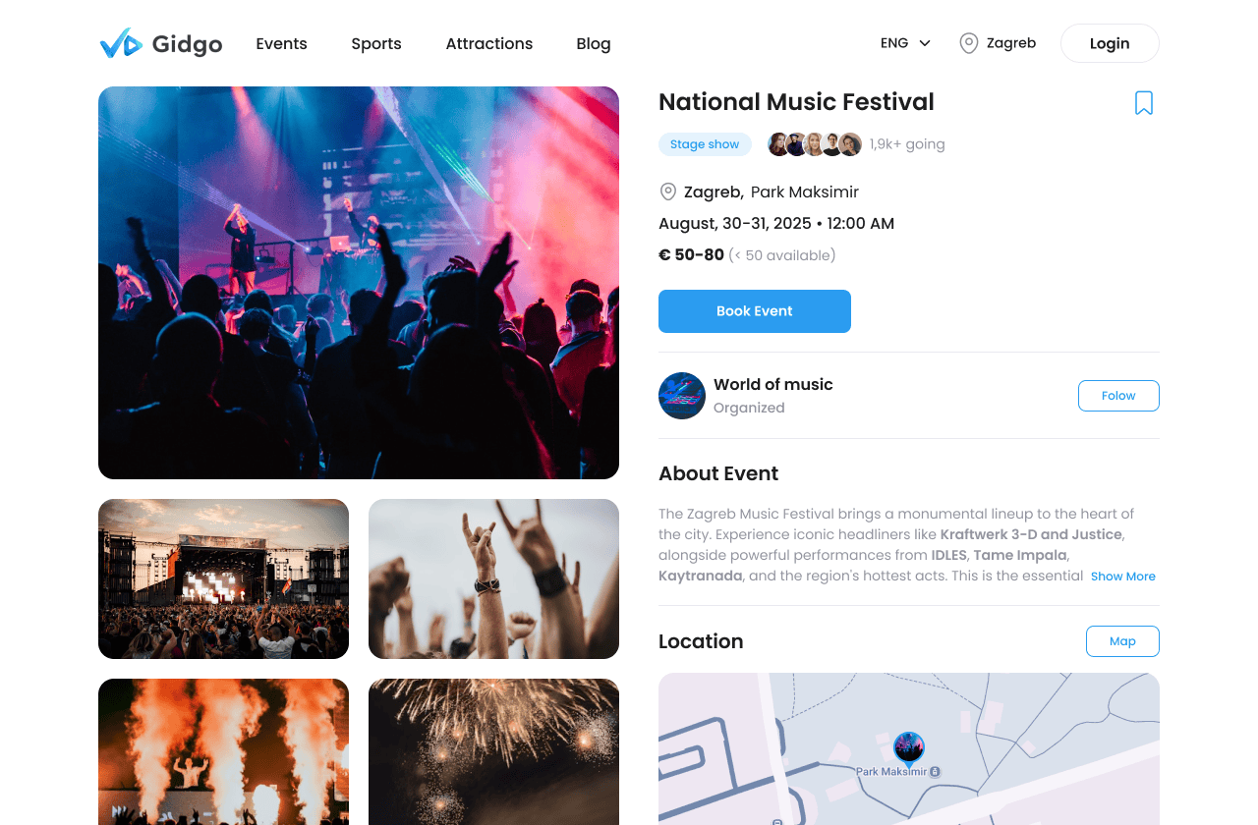The width and height of the screenshot is (1258, 825).
Task: Expand description with Show More
Action: (1122, 577)
